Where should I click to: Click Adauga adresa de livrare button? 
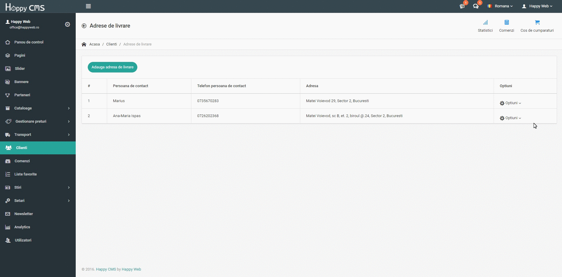point(112,67)
